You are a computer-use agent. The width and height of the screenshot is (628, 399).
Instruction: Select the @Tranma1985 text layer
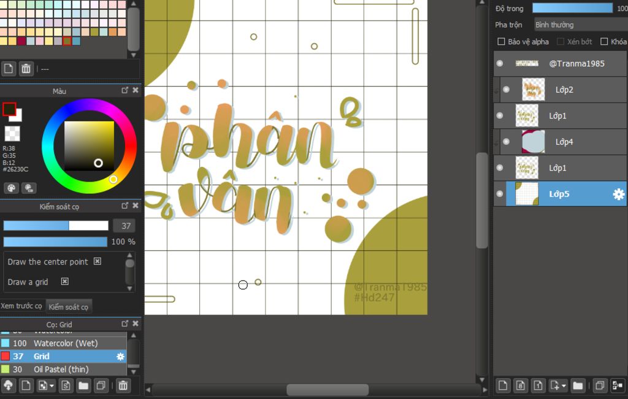click(561, 63)
